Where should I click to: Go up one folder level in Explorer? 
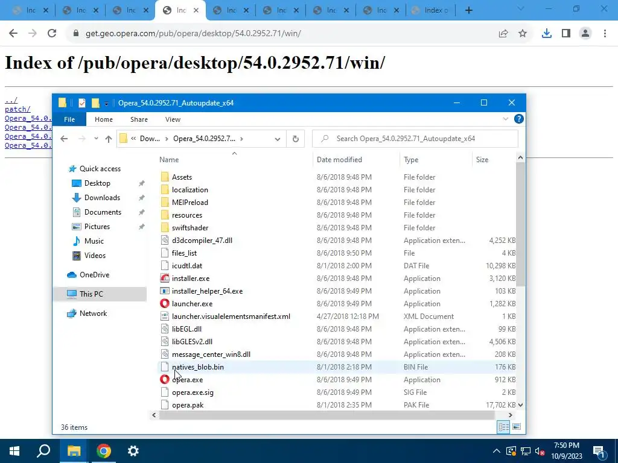(x=109, y=139)
